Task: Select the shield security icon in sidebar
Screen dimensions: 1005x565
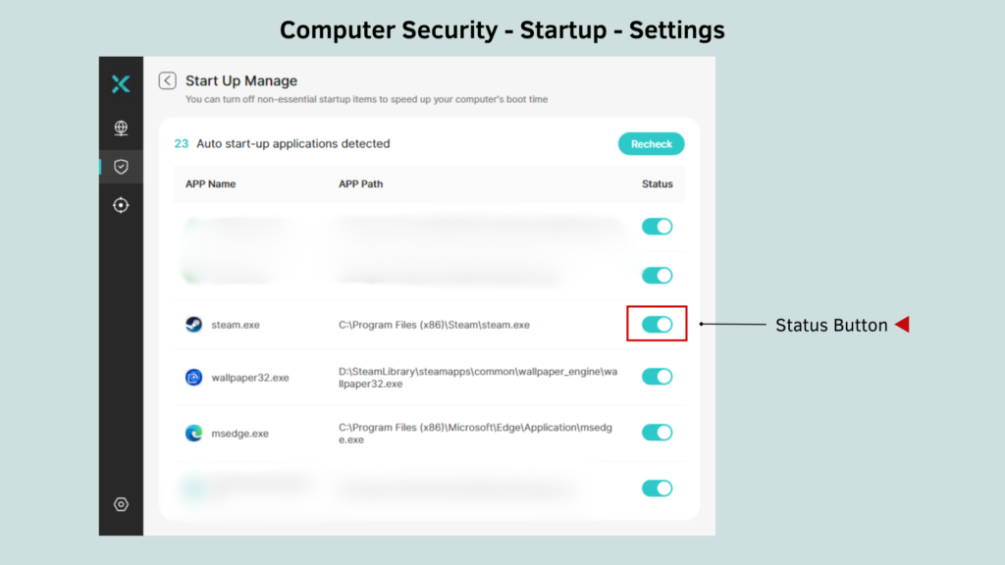Action: (120, 166)
